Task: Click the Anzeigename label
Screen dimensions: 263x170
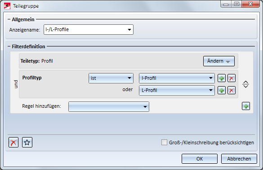Action: [x=25, y=30]
